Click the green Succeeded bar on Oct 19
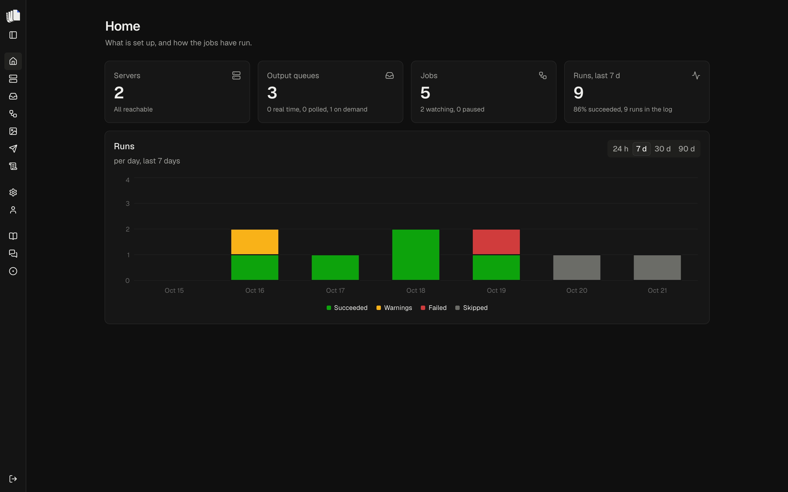788x492 pixels. point(496,268)
